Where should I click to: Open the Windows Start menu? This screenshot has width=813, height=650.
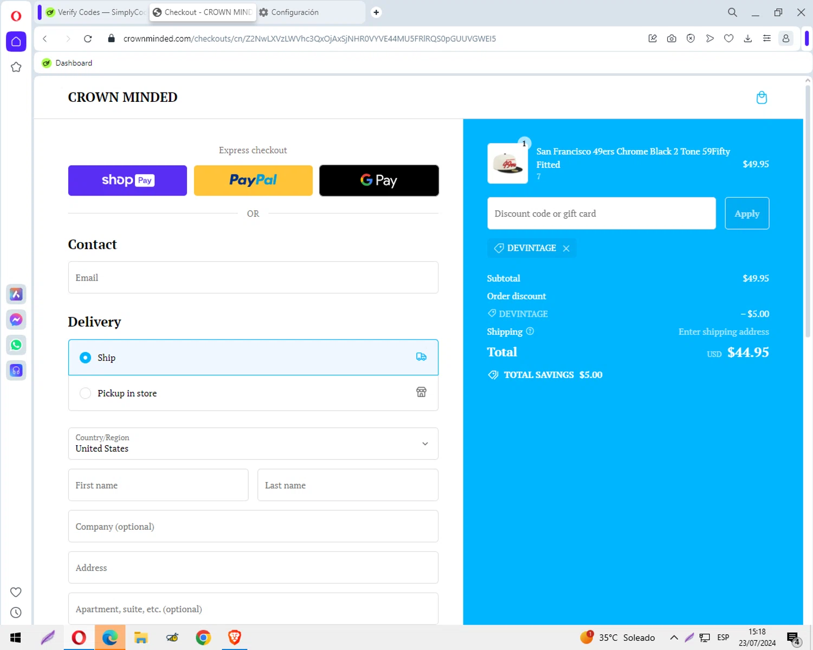click(x=15, y=638)
